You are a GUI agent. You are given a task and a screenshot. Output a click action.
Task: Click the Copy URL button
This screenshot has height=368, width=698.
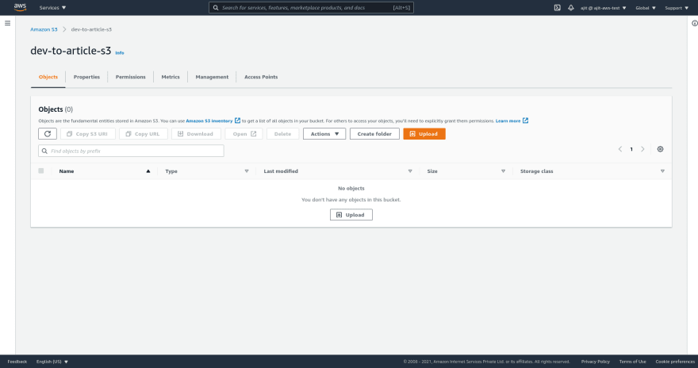pos(144,133)
